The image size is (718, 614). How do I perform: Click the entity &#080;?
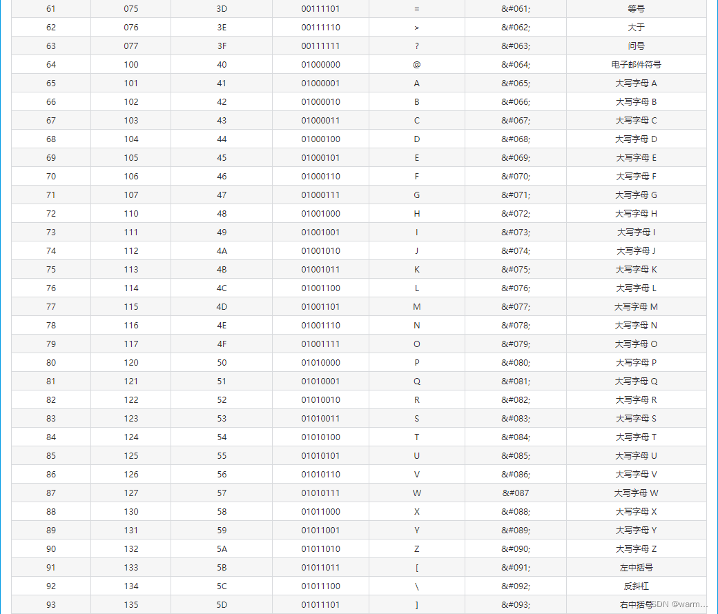point(516,362)
